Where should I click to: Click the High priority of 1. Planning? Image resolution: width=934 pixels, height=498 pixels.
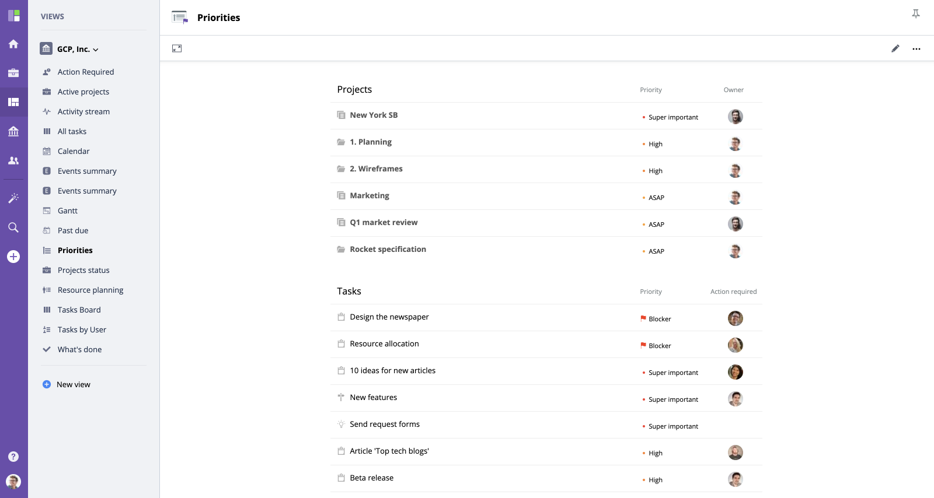click(x=653, y=144)
